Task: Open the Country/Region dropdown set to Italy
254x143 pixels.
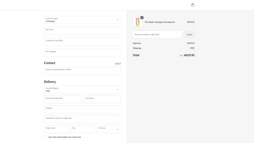Action: pyautogui.click(x=82, y=90)
